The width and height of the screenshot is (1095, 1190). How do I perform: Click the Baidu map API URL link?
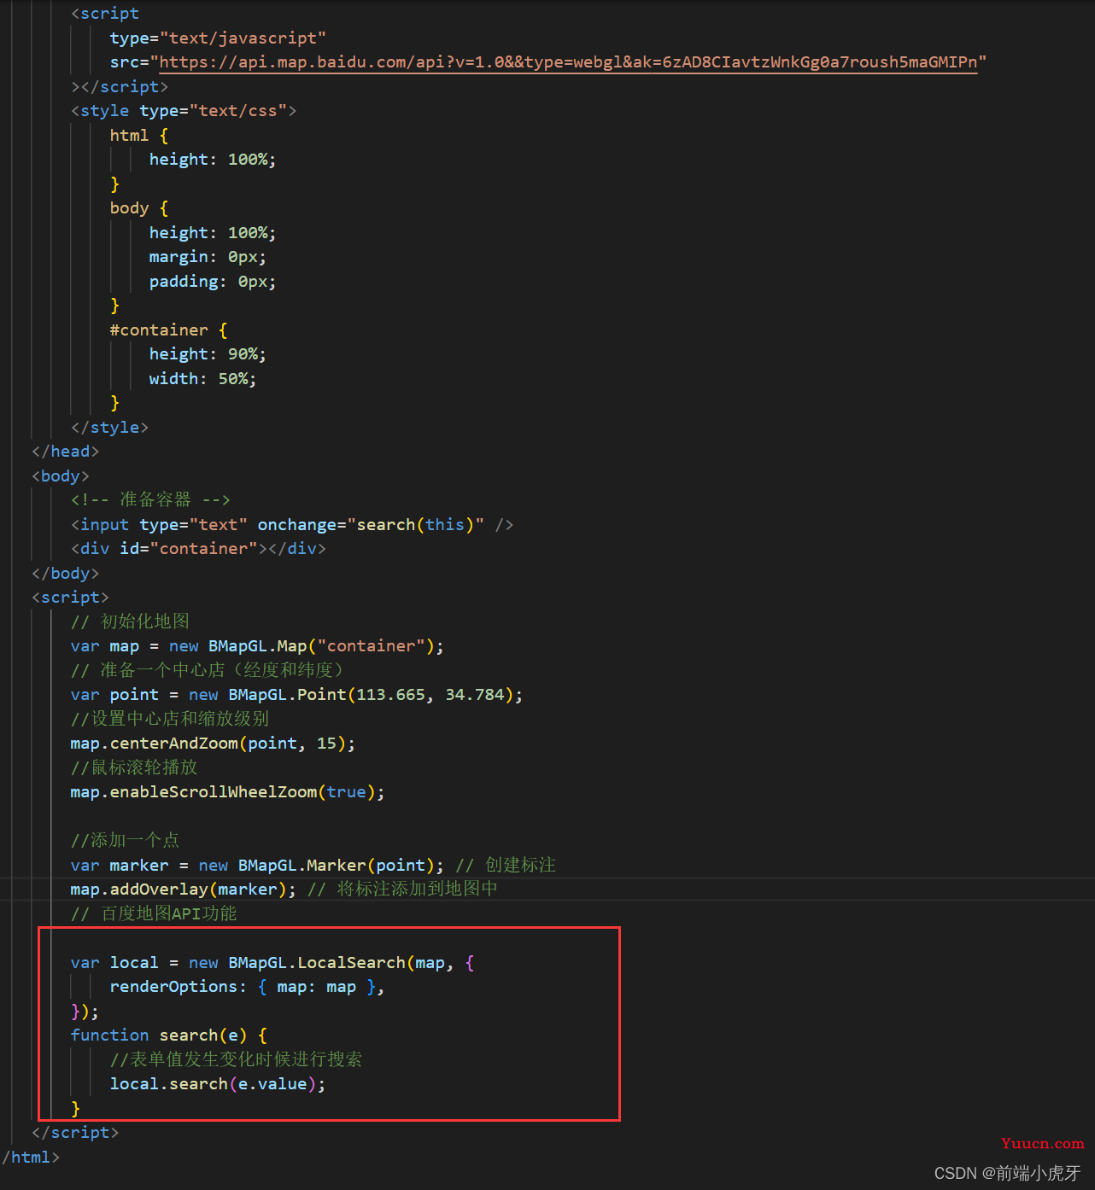[568, 62]
